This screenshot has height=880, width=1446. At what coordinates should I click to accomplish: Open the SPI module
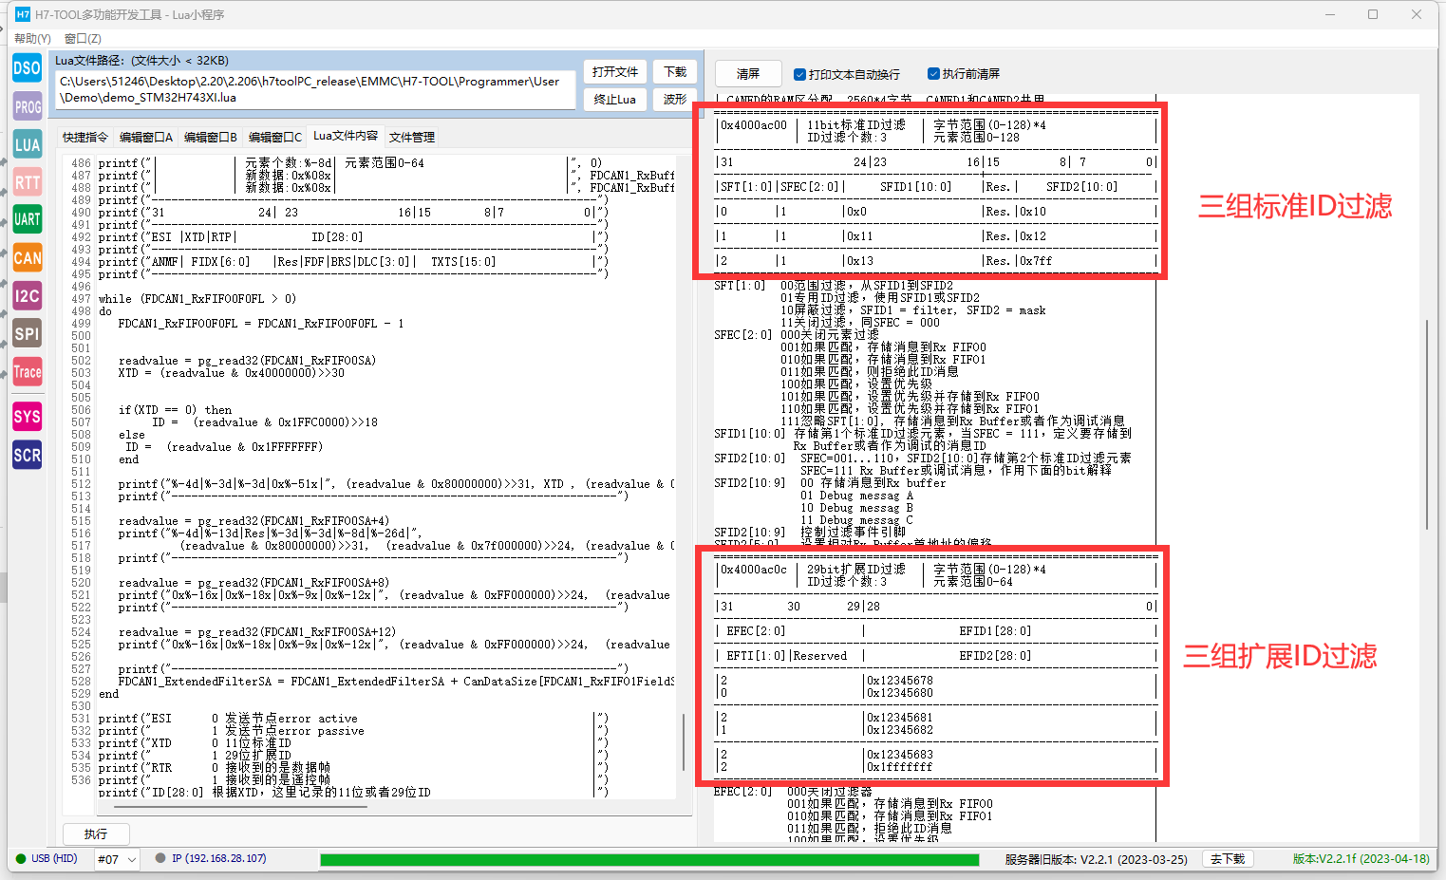point(28,333)
